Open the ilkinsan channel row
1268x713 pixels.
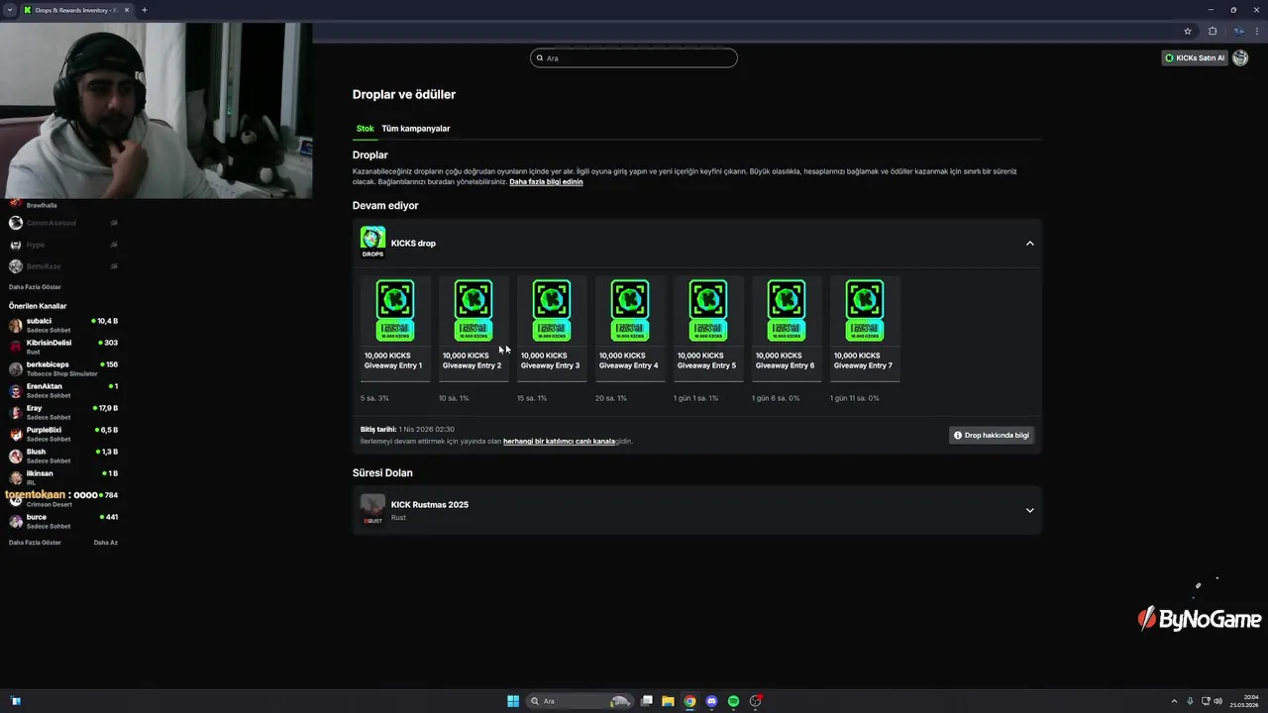pyautogui.click(x=63, y=477)
